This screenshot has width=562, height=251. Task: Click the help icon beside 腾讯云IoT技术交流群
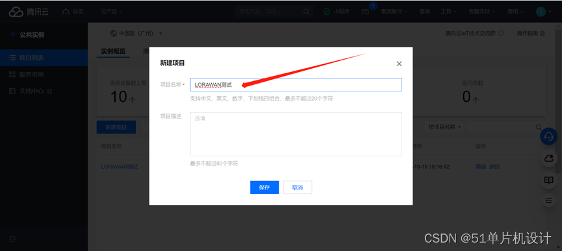coord(502,33)
